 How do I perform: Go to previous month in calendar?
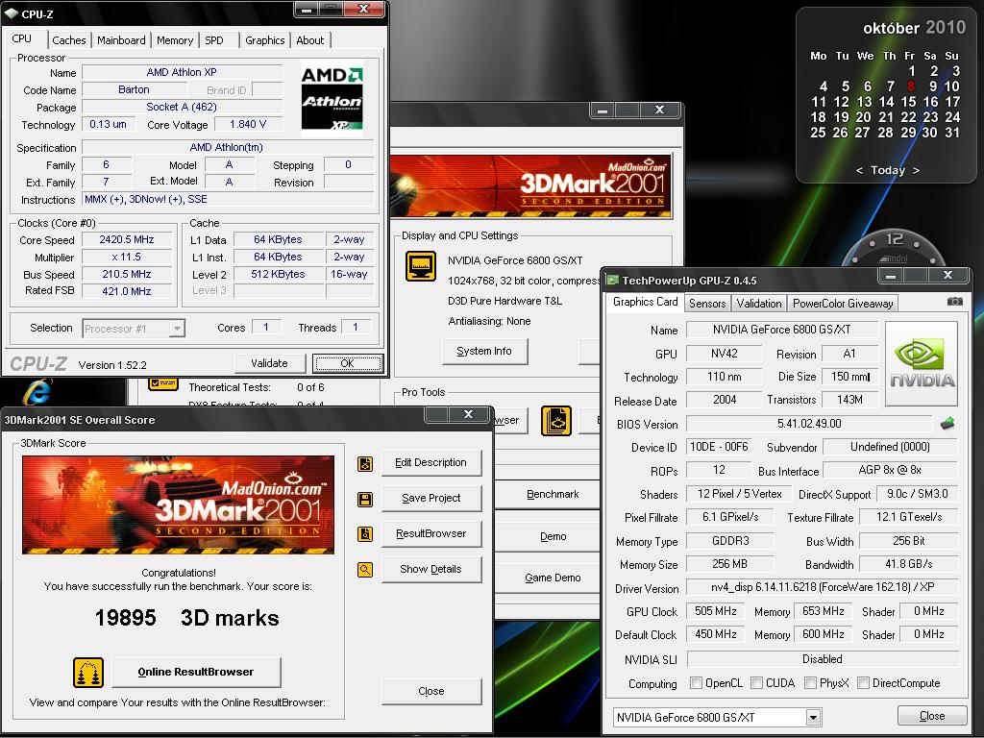(859, 171)
